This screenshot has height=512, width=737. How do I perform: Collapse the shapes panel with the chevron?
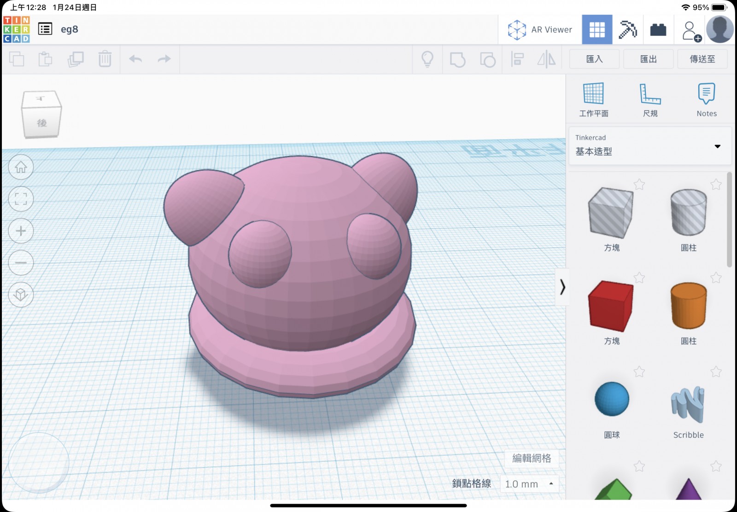(562, 287)
